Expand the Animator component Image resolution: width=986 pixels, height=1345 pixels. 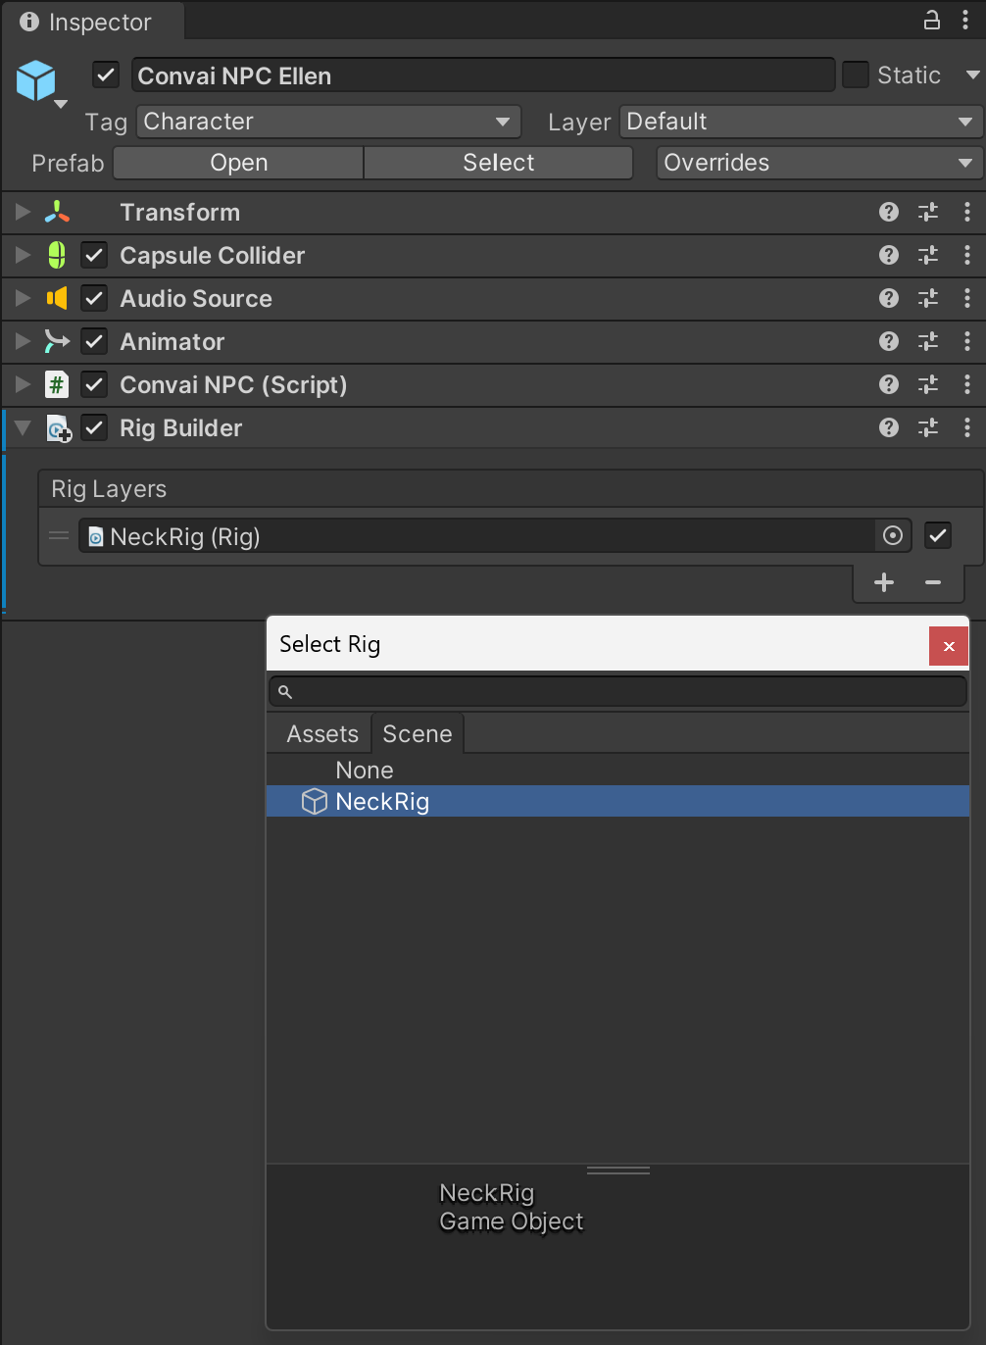tap(24, 341)
